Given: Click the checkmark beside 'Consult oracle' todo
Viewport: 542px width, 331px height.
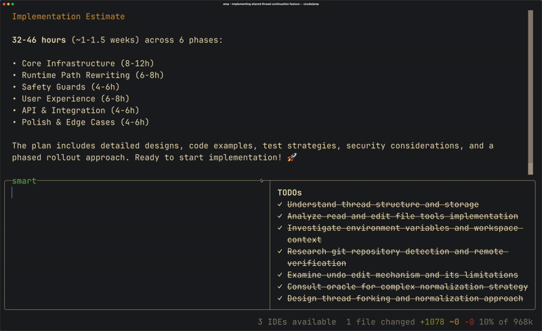Looking at the screenshot, I should [280, 287].
